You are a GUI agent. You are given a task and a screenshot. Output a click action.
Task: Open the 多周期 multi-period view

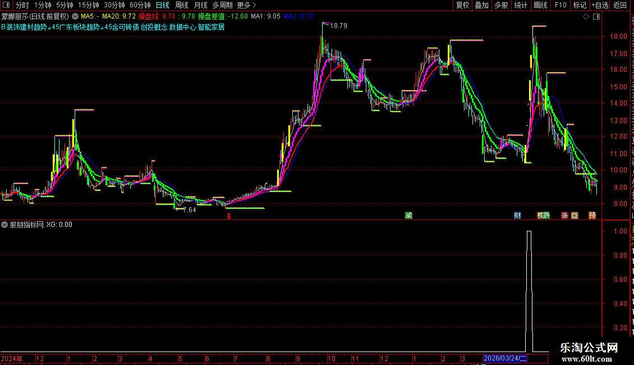pyautogui.click(x=222, y=5)
